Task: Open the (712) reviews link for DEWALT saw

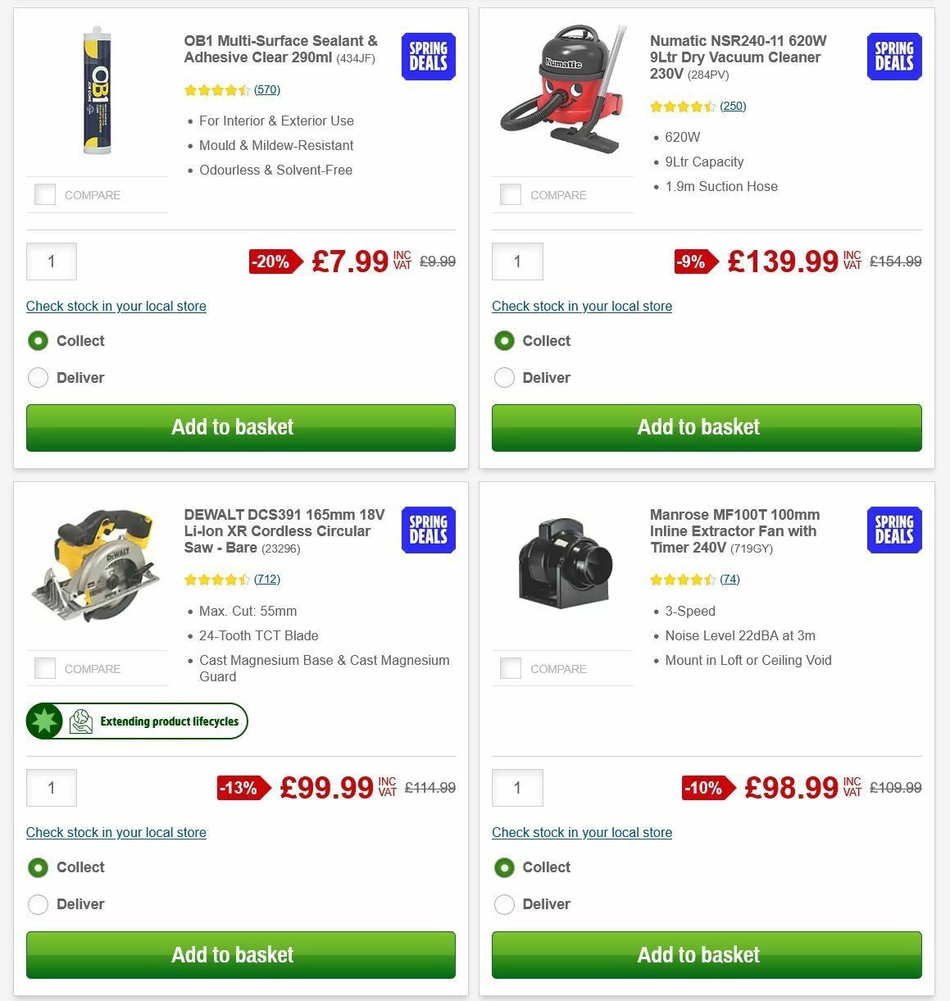Action: point(266,579)
